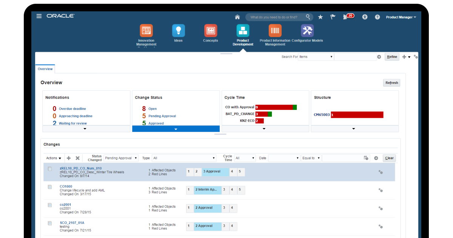The image size is (453, 238).
Task: Click the flag watchlist icon
Action: [x=333, y=17]
